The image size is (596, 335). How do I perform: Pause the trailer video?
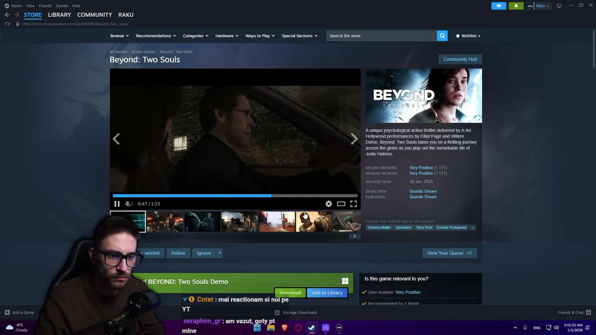click(117, 204)
